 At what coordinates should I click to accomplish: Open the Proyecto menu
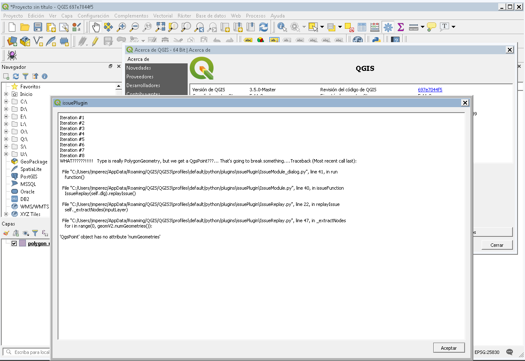click(x=13, y=16)
